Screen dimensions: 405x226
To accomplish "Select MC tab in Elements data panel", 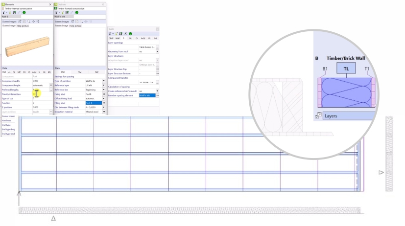I will (19, 72).
